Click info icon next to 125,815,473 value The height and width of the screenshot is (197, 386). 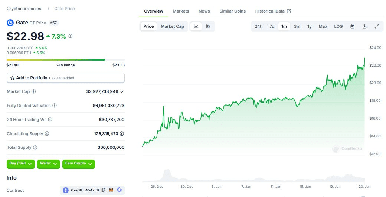(x=122, y=134)
